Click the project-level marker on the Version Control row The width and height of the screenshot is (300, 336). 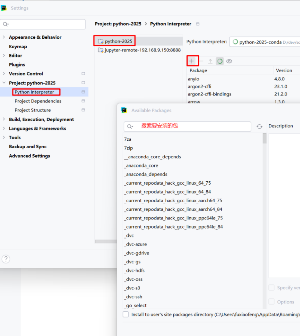83,74
